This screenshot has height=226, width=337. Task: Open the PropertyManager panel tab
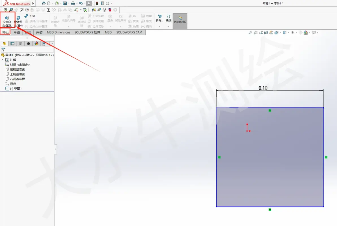coord(12,43)
